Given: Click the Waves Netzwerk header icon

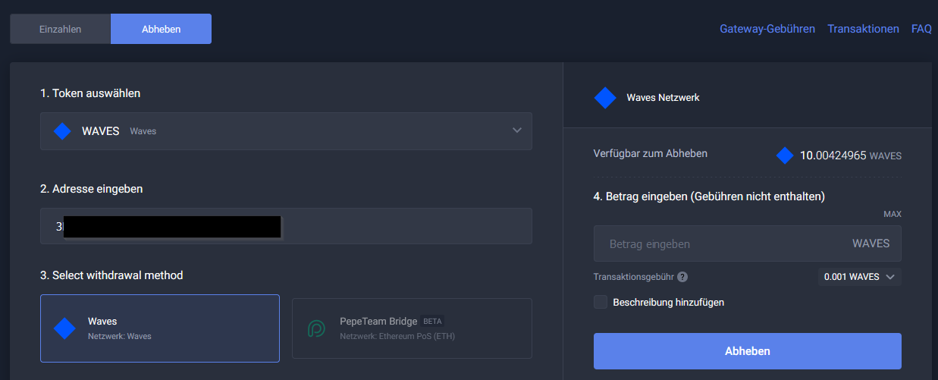Looking at the screenshot, I should [605, 98].
